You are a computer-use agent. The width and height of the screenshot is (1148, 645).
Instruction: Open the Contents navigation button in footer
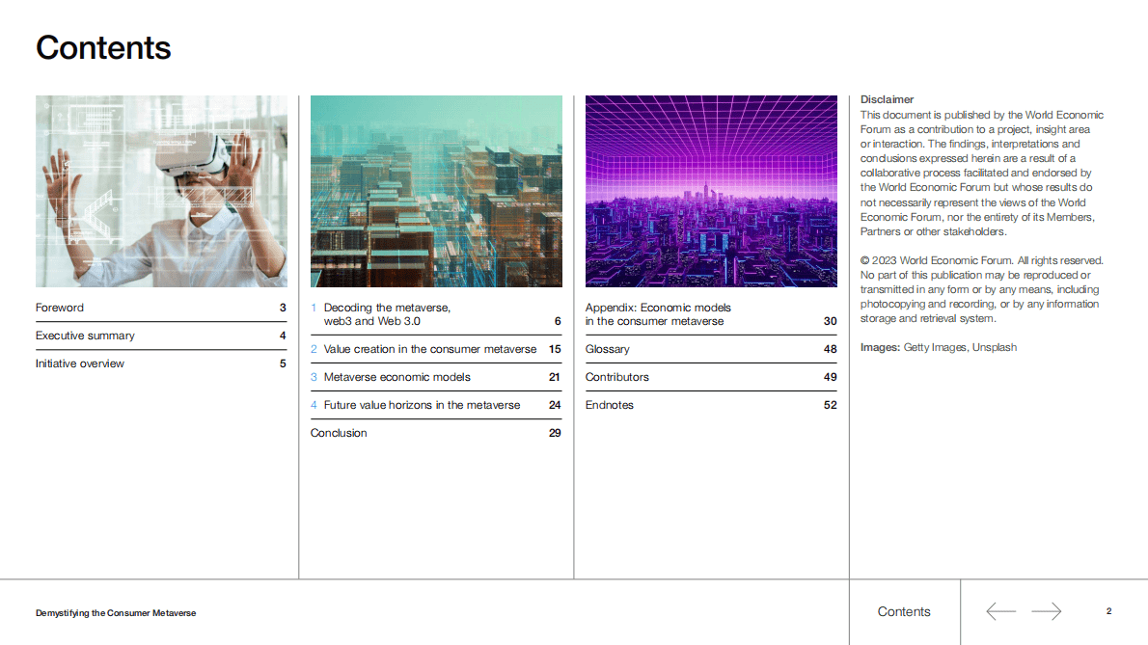click(904, 611)
